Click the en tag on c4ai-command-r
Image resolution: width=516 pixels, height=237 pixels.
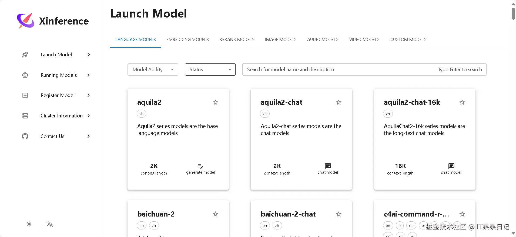[388, 226]
